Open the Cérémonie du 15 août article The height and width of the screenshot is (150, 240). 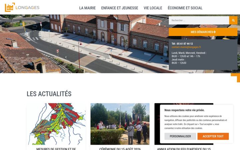(120, 149)
